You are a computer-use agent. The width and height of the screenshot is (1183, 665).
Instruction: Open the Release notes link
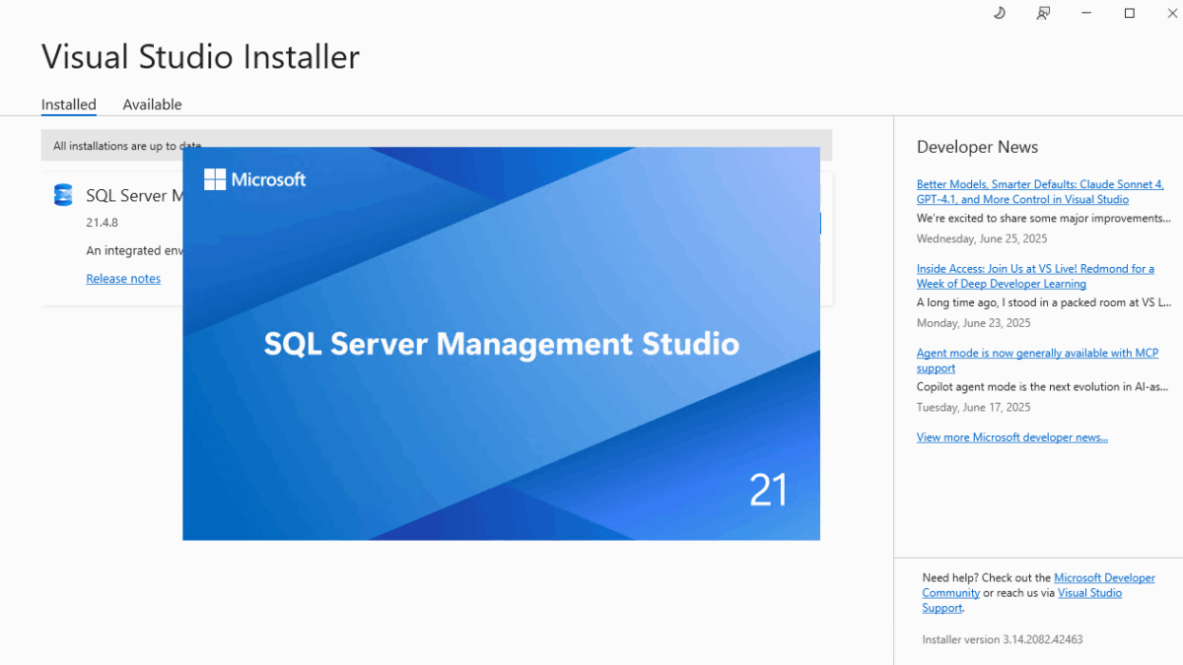pos(123,278)
